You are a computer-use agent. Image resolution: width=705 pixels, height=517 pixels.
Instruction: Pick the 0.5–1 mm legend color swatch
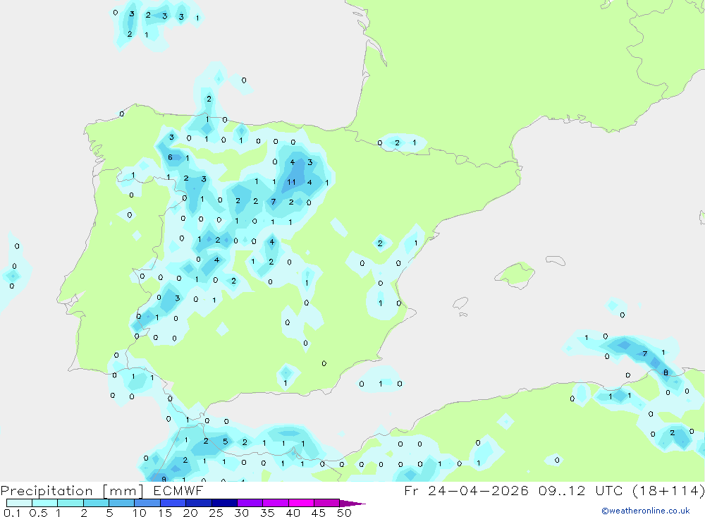(x=45, y=503)
